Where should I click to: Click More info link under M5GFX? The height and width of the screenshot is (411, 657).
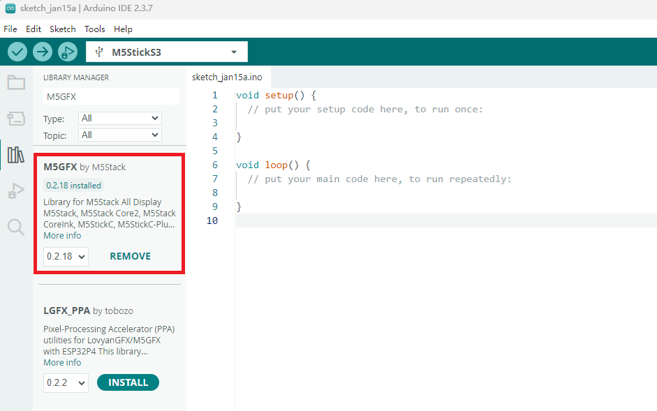point(62,236)
